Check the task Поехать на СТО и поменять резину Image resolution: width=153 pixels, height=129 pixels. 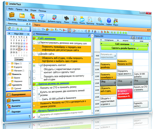[34, 88]
